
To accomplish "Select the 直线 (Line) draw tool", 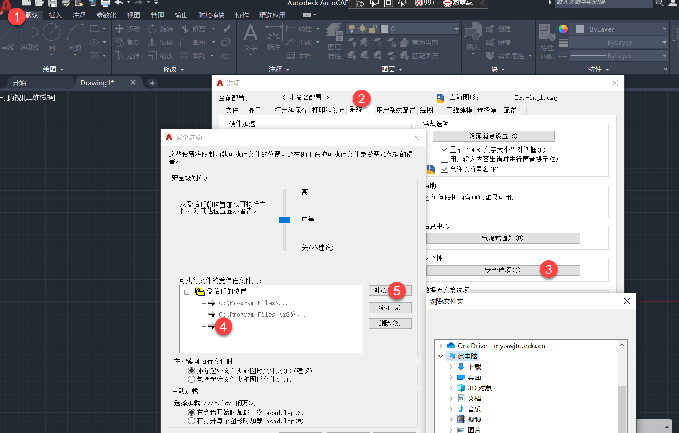I will pos(7,37).
